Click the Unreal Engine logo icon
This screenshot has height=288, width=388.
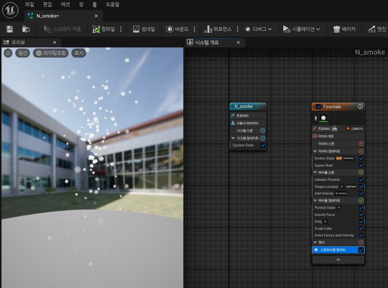tap(10, 10)
